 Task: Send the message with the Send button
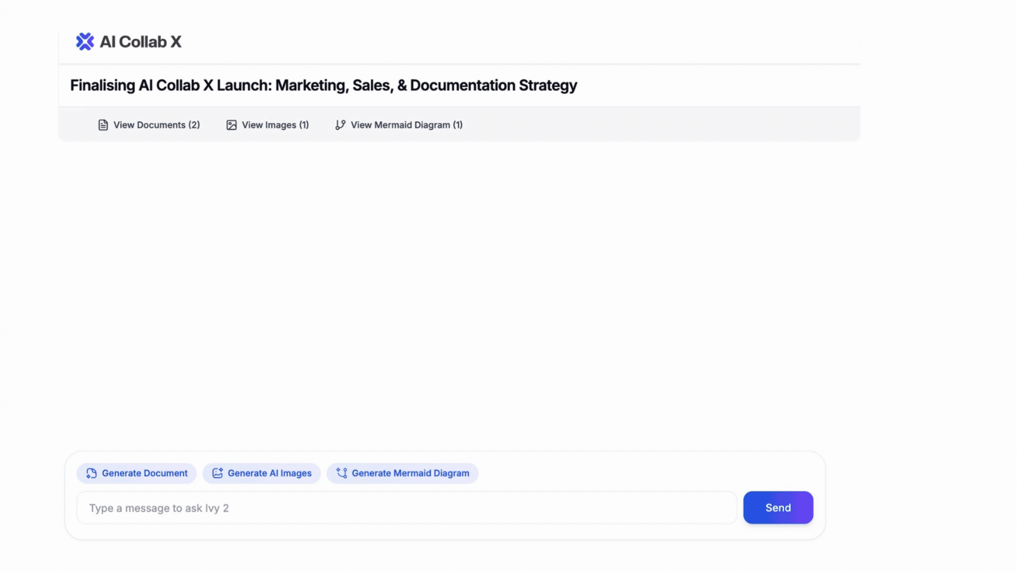click(778, 507)
